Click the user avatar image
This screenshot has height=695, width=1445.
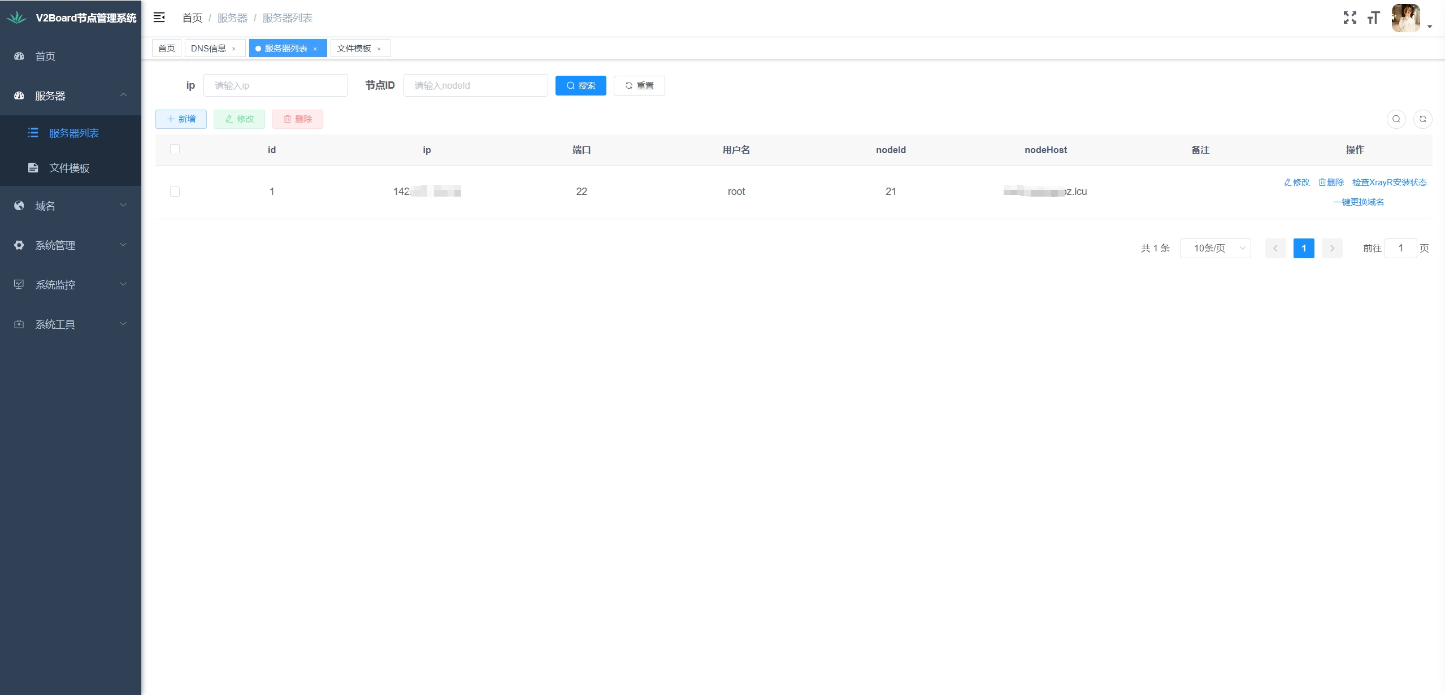(1405, 18)
